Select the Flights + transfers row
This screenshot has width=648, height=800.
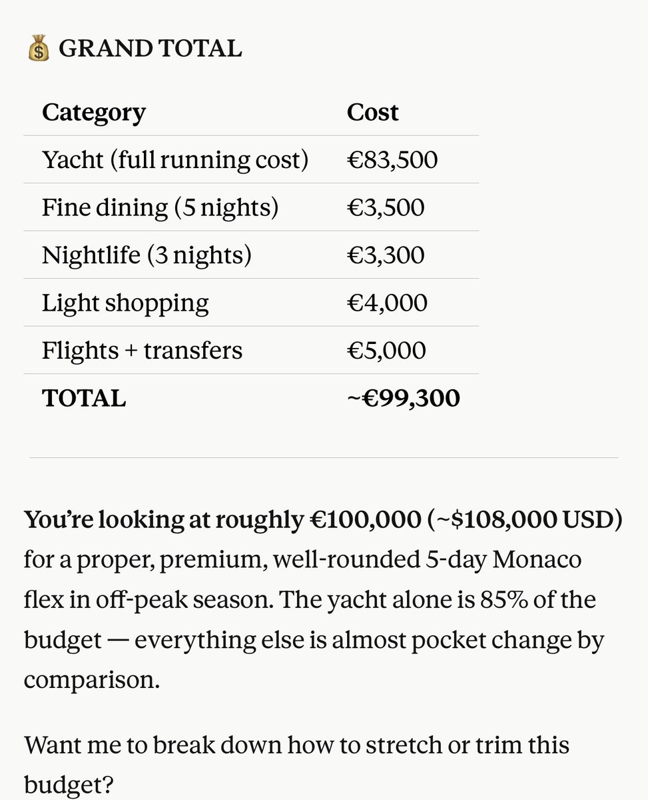pyautogui.click(x=251, y=351)
